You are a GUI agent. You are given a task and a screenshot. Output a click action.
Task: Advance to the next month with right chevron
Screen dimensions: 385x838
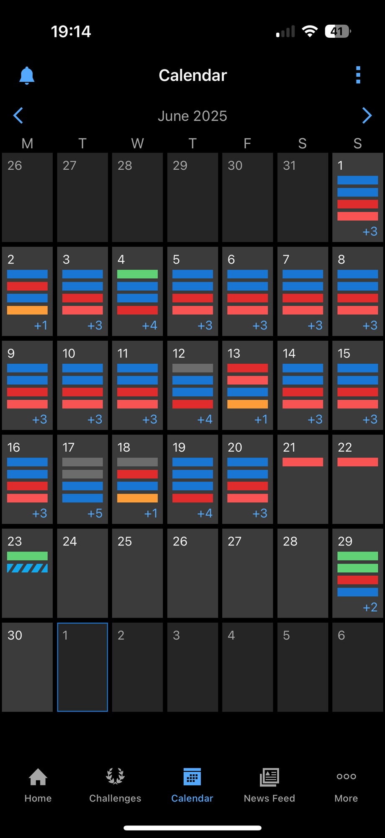(367, 116)
